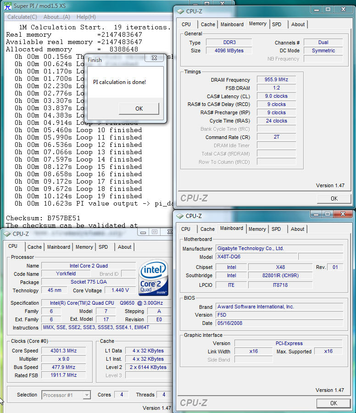Screen dimensions: 356x413
Task: Click the Code Name Yorkfield field
Action: [x=66, y=273]
